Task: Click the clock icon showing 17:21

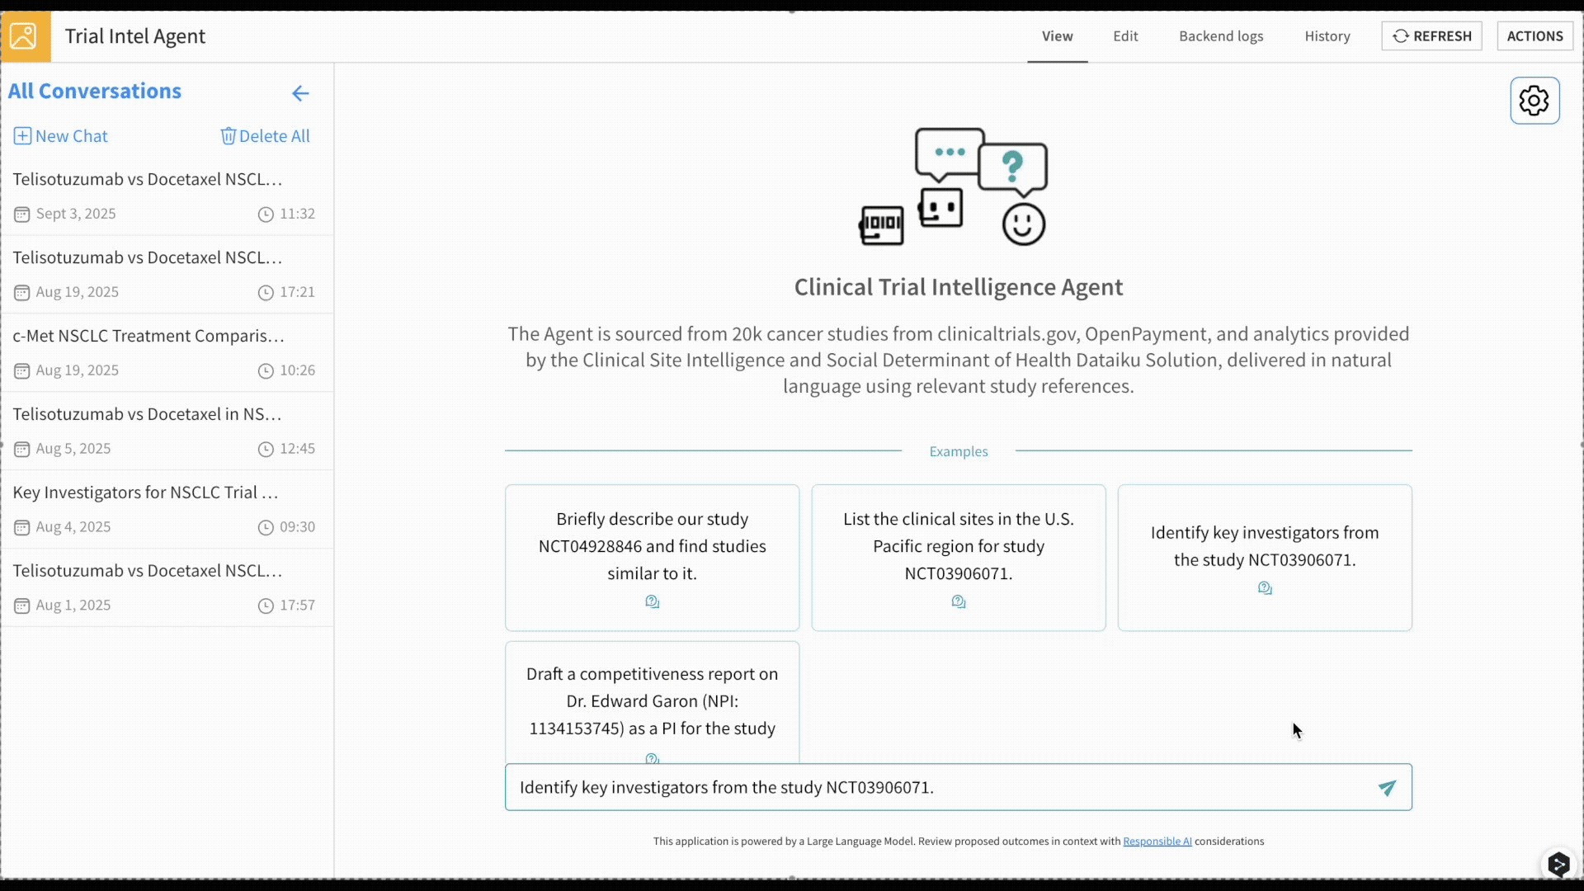Action: click(265, 292)
